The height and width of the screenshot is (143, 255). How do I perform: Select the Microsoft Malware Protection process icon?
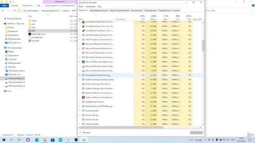coord(83,44)
